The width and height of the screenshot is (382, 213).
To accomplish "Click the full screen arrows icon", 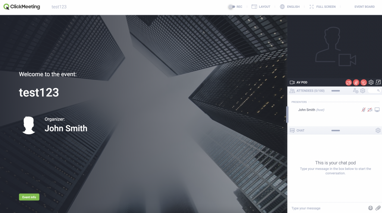I will point(311,7).
